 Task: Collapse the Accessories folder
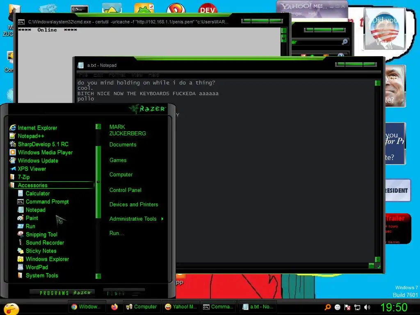[x=51, y=185]
